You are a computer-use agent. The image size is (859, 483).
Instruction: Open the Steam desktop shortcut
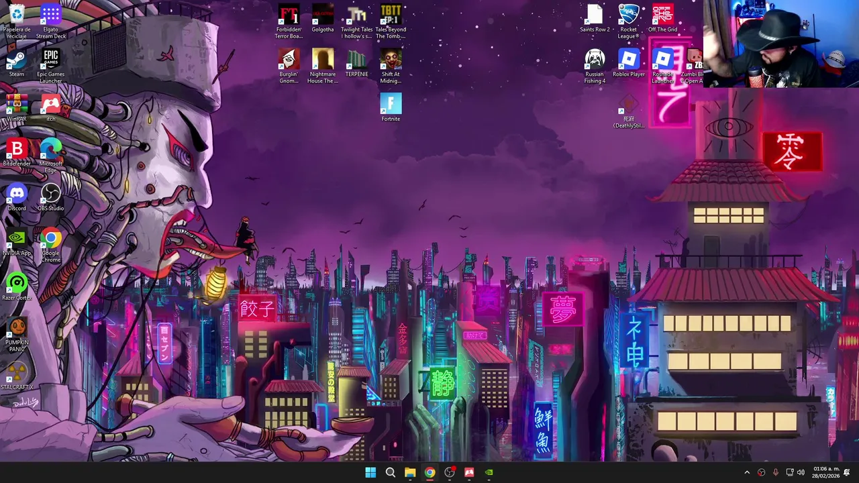point(17,63)
